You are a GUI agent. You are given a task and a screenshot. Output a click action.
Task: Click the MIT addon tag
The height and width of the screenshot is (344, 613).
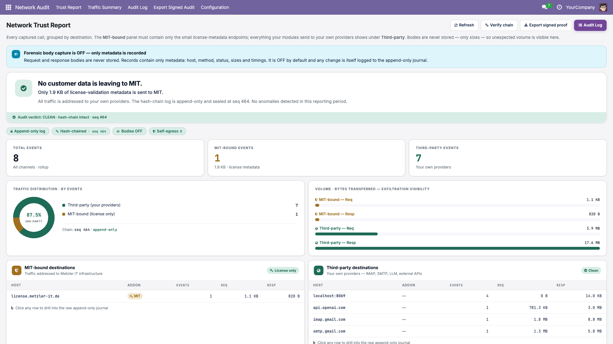coord(135,296)
